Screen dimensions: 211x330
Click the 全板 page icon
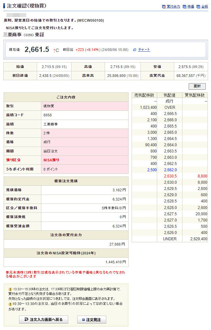click(198, 7)
